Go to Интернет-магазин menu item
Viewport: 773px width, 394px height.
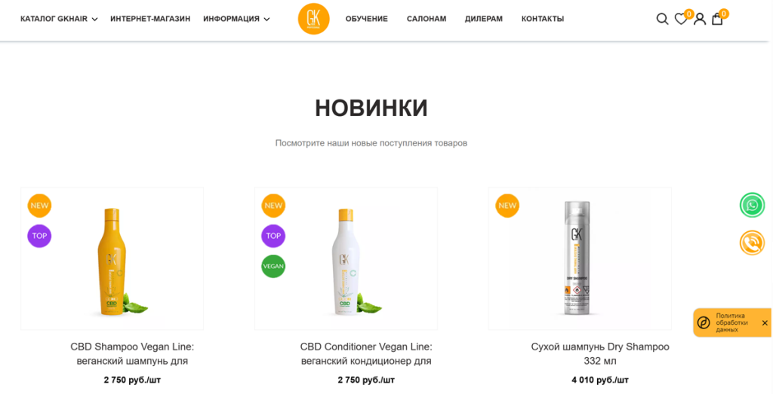[150, 19]
